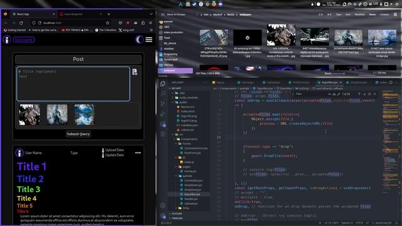Toggle Use Regular Expression in find widget
This screenshot has width=402, height=226.
(x=339, y=94)
